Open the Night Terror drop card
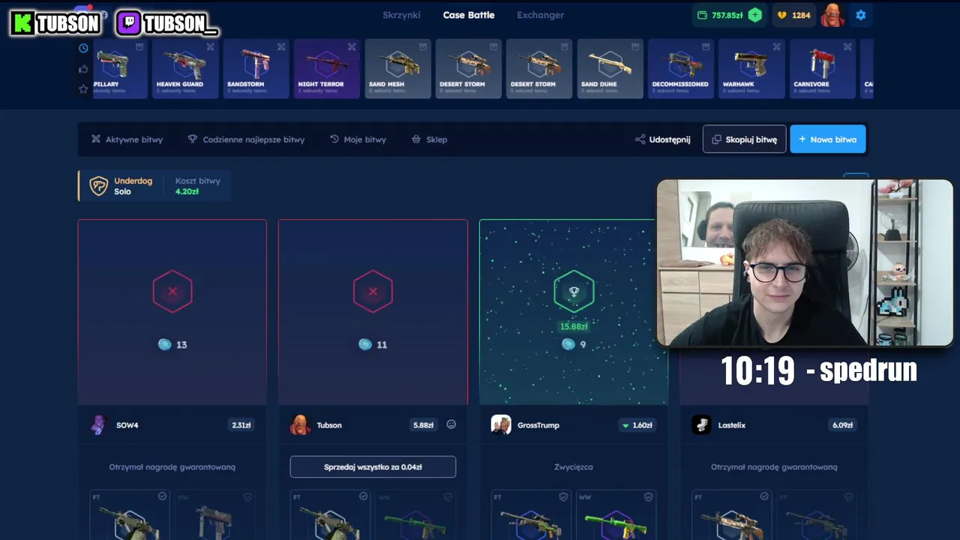This screenshot has height=540, width=960. (326, 69)
